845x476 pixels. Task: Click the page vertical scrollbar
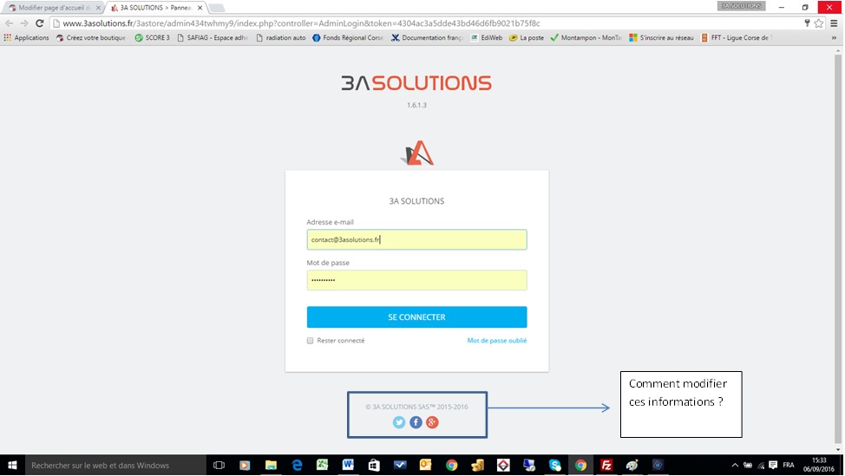point(838,250)
